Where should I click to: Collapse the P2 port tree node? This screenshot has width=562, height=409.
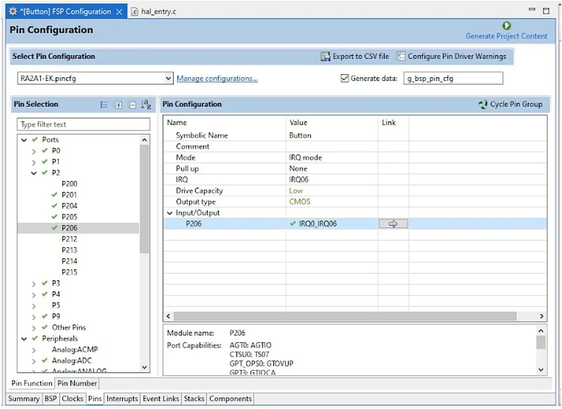pyautogui.click(x=34, y=173)
